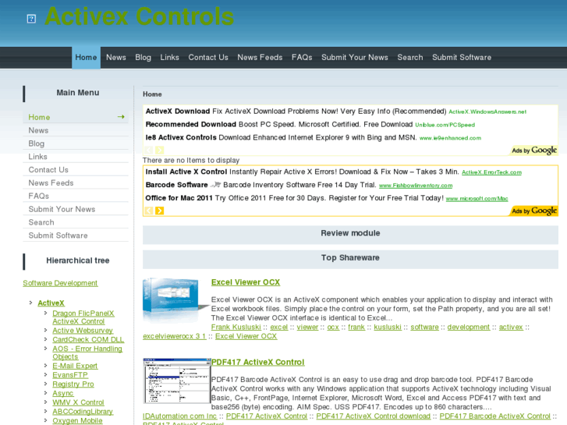Open Search in the top navigation bar
Image resolution: width=567 pixels, height=425 pixels.
coord(410,58)
